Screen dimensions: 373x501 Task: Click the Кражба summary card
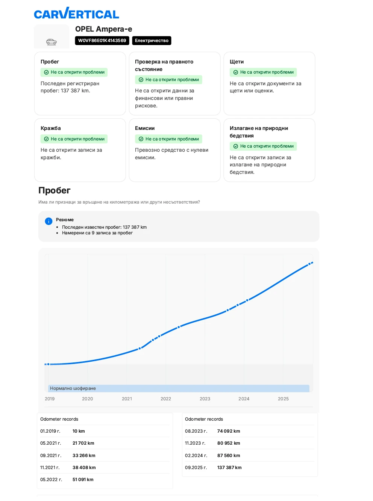[x=80, y=150]
